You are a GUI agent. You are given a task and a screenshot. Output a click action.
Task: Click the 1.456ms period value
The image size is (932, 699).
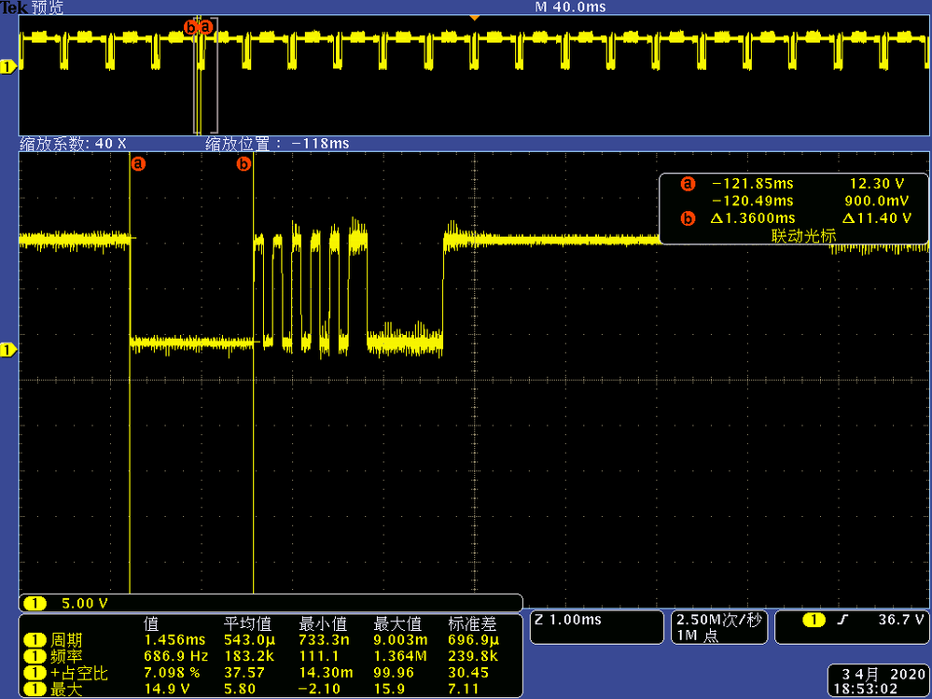[174, 640]
